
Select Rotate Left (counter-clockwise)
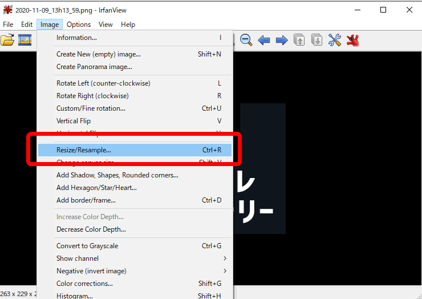135,83
